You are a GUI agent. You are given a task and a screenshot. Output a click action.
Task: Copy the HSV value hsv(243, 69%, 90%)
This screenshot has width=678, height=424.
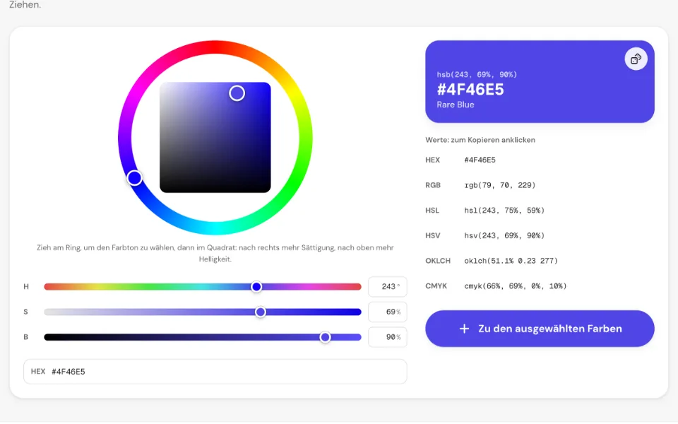pos(504,235)
